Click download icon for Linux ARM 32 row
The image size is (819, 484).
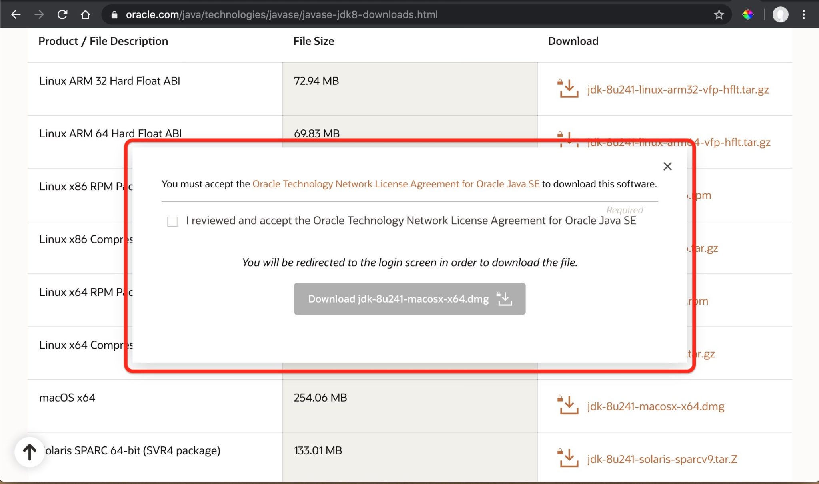click(567, 88)
